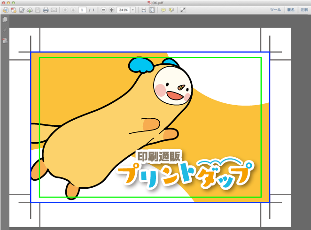Select the highlight text tool
The image size is (311, 230).
[x=171, y=10]
